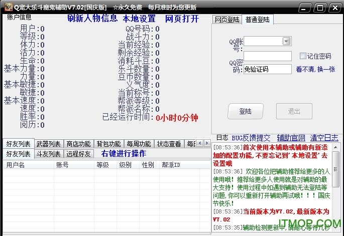Enable 记住密码 checkbox
This screenshot has height=236, width=344.
[x=303, y=56]
